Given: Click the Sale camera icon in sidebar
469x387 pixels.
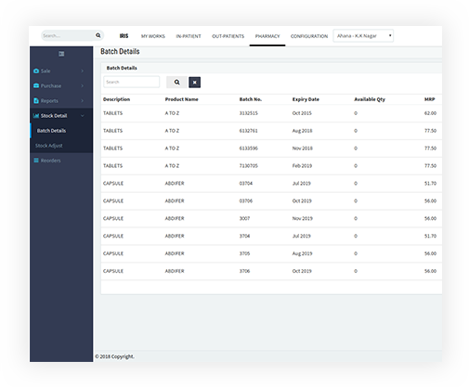Looking at the screenshot, I should tap(36, 71).
